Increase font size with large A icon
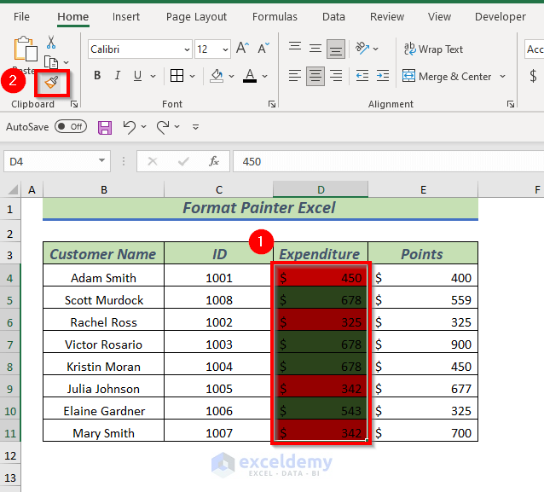The image size is (544, 492). coord(242,49)
